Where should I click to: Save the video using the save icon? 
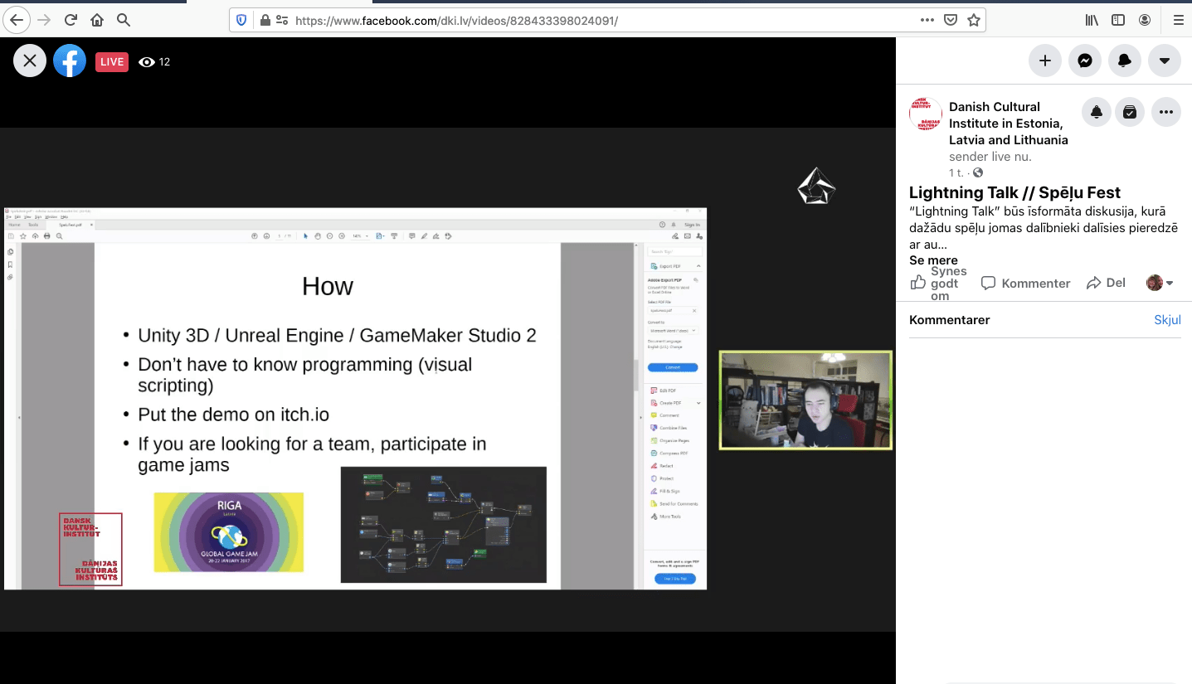click(1129, 113)
